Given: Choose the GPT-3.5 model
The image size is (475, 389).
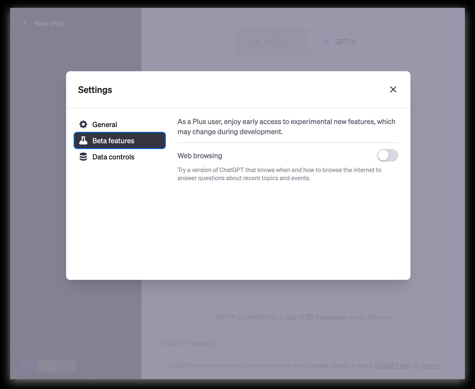Looking at the screenshot, I should [x=271, y=41].
